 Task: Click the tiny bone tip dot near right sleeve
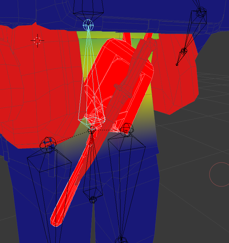(x=177, y=64)
